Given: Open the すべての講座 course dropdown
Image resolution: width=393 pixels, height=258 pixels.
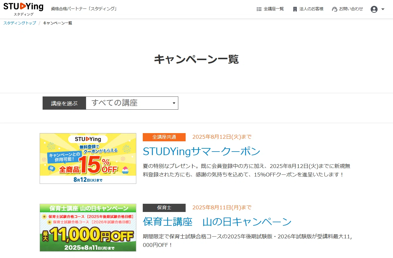Looking at the screenshot, I should coord(132,103).
